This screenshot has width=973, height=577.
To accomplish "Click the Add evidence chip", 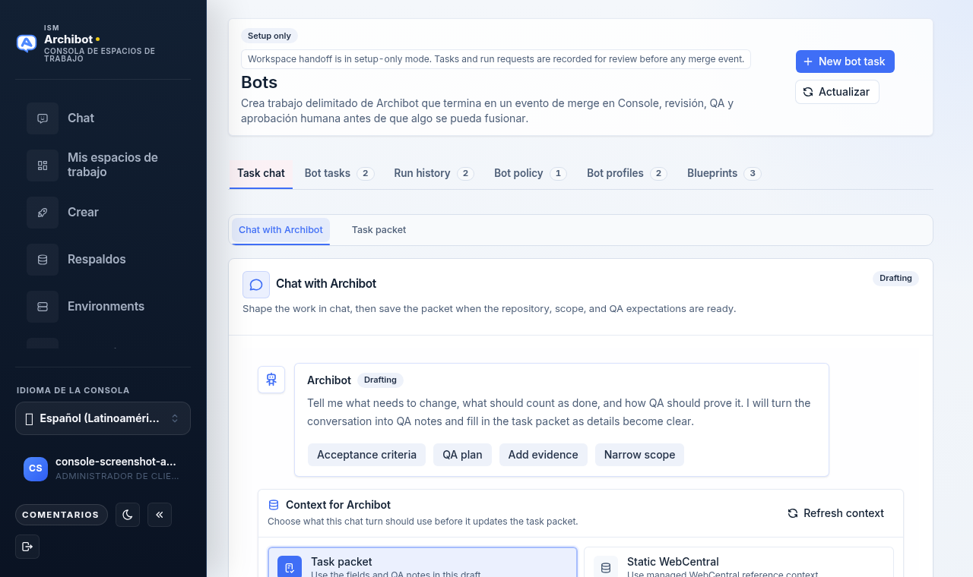I will click(544, 455).
